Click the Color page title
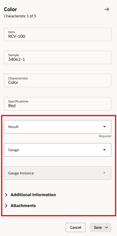Screen dimensions: 117x236 [x=10, y=9]
